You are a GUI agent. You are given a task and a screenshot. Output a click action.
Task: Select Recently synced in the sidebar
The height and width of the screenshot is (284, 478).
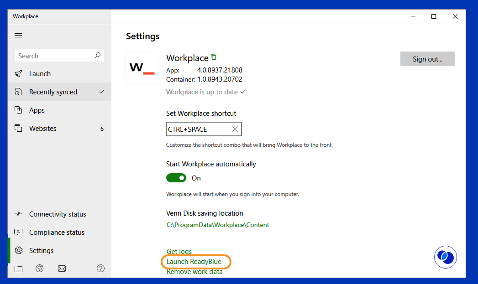[x=59, y=92]
